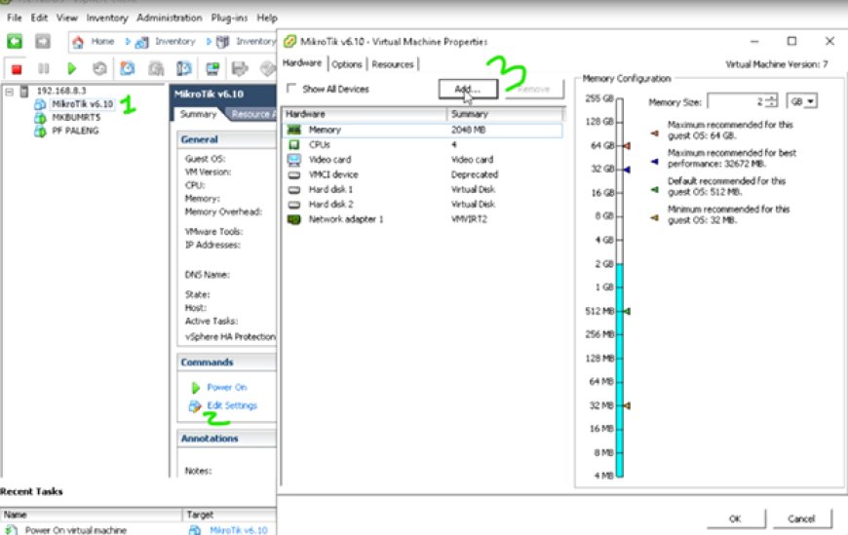Click the VMVIRT2 network adapter summary value
This screenshot has height=535, width=848.
(x=470, y=219)
